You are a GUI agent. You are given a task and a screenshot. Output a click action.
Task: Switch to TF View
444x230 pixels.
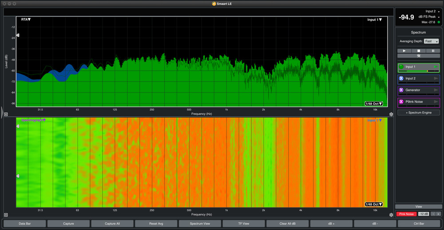point(243,223)
